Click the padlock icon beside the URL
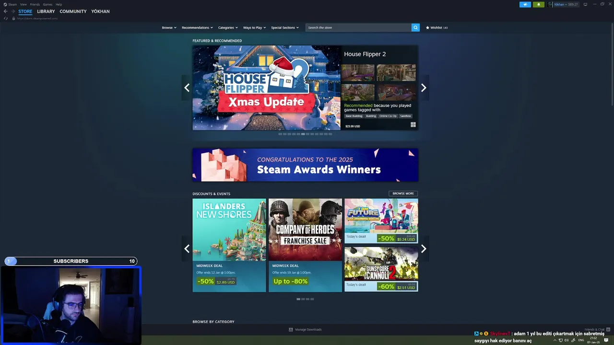614x345 pixels. click(13, 18)
